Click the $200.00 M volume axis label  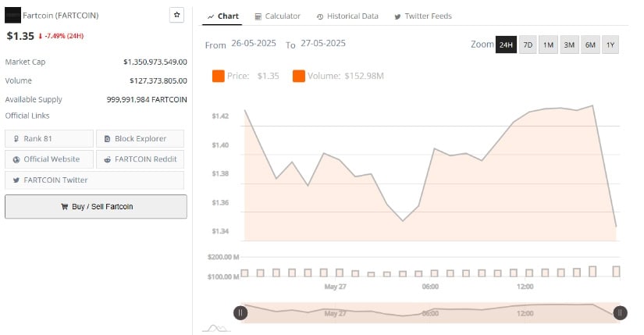tap(223, 257)
